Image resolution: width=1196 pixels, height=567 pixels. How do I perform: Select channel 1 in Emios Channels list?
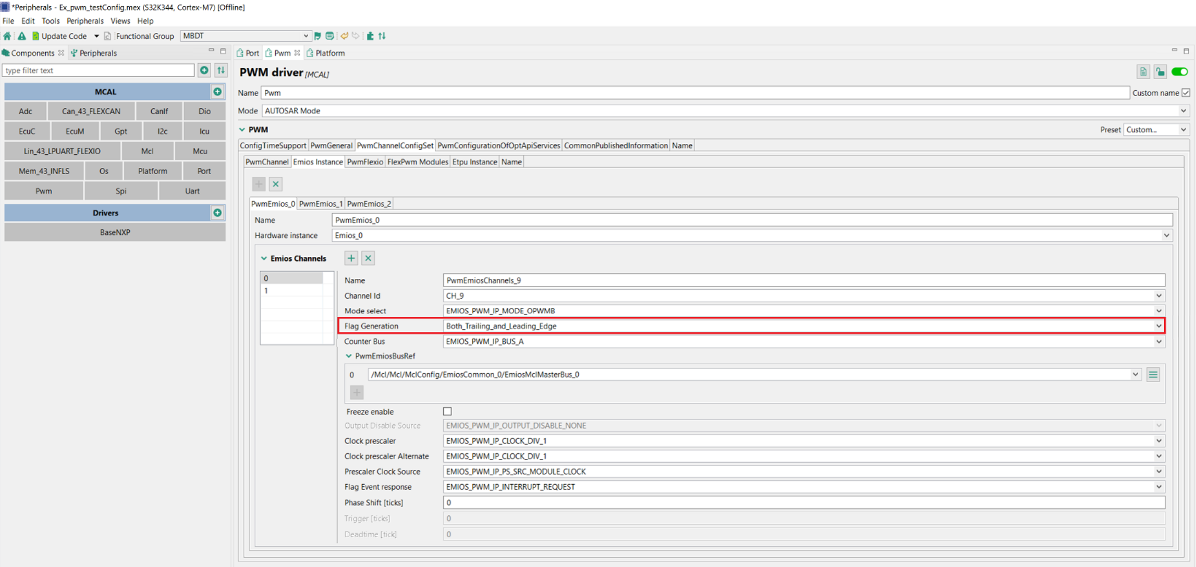(292, 291)
